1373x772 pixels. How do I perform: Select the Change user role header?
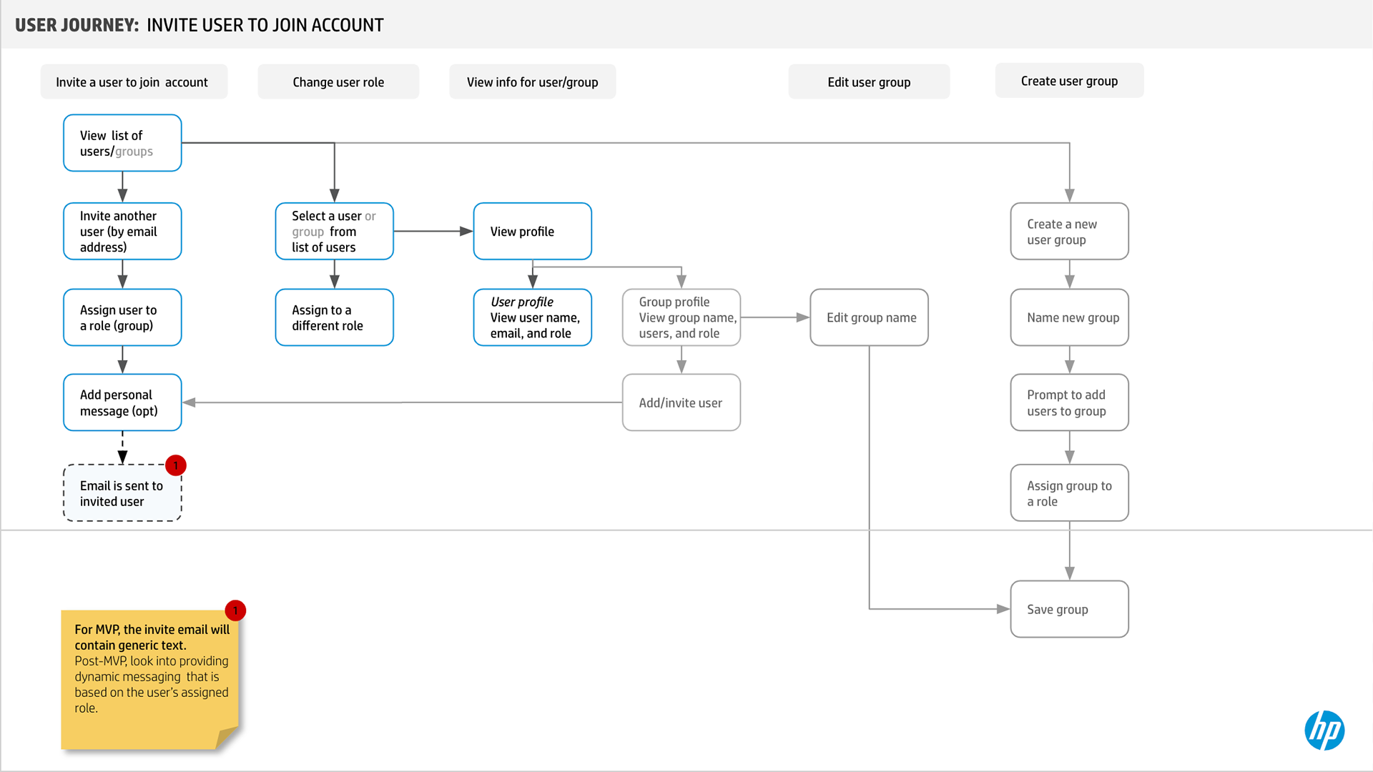coord(338,82)
